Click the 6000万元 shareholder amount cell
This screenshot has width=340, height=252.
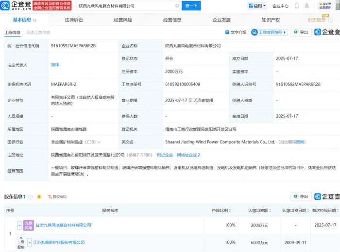(259, 242)
